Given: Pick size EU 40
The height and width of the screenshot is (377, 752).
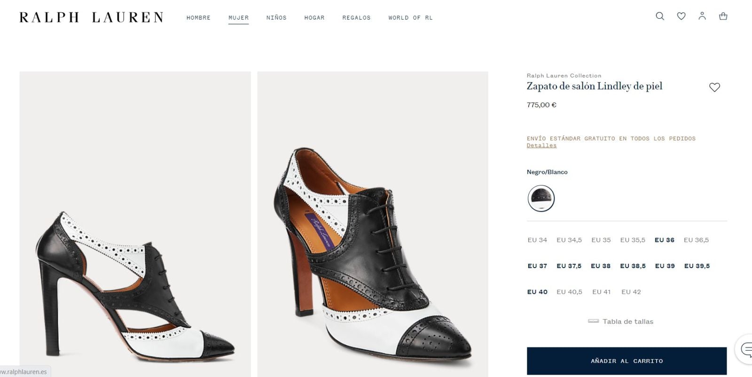Looking at the screenshot, I should pos(537,292).
